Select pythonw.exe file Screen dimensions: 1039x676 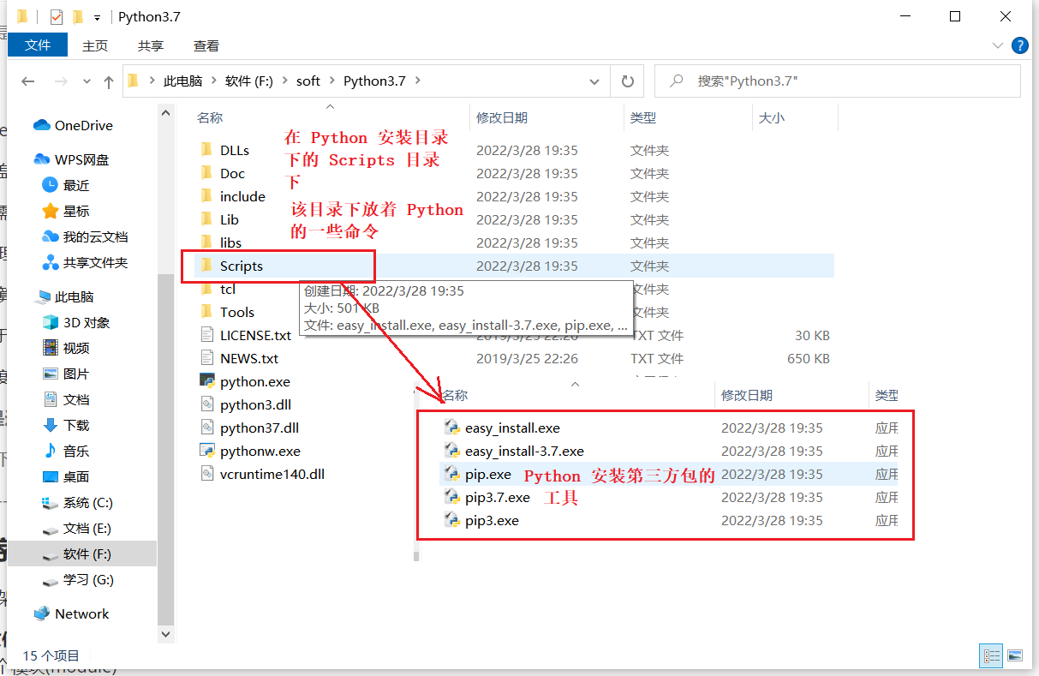click(260, 451)
